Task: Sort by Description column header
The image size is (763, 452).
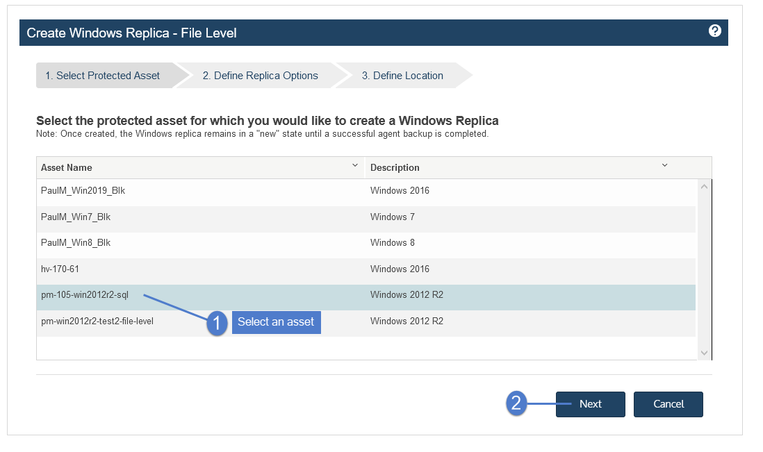Action: coord(395,168)
